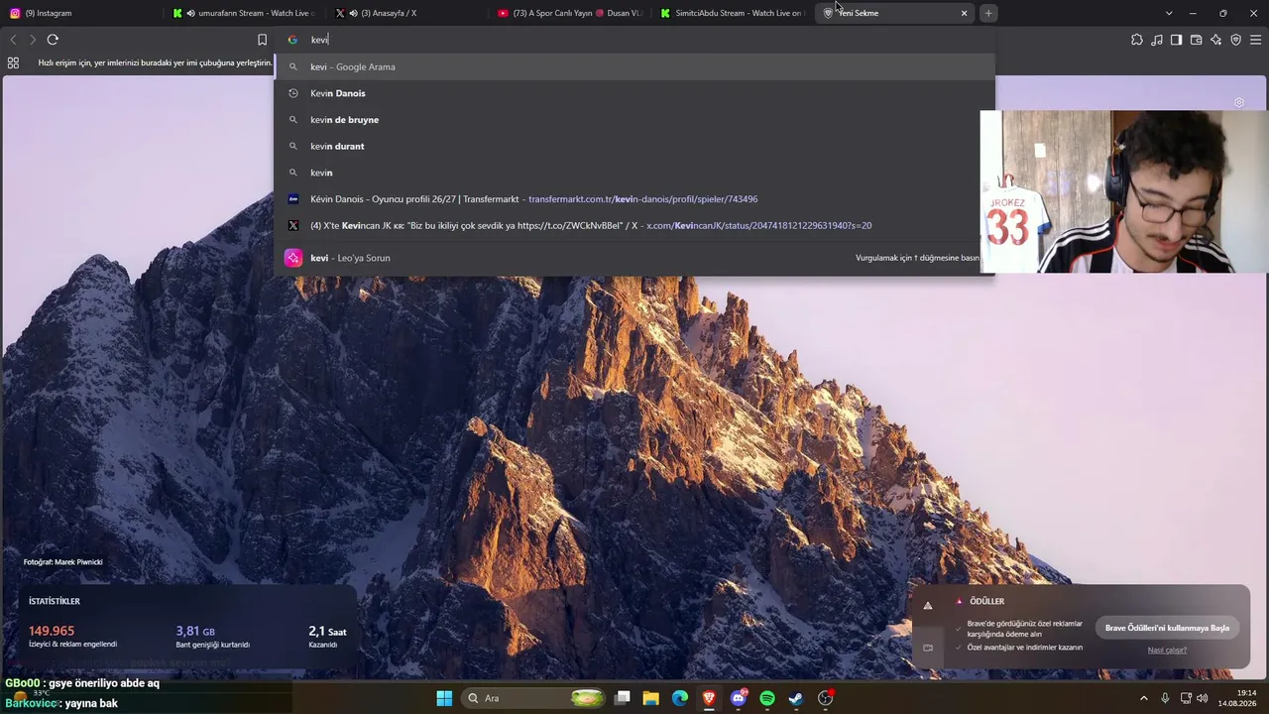1269x714 pixels.
Task: Click the Google search engine icon
Action: (292, 40)
